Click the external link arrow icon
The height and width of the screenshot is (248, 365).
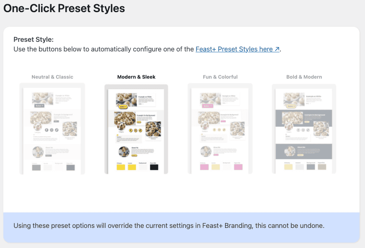tap(277, 49)
